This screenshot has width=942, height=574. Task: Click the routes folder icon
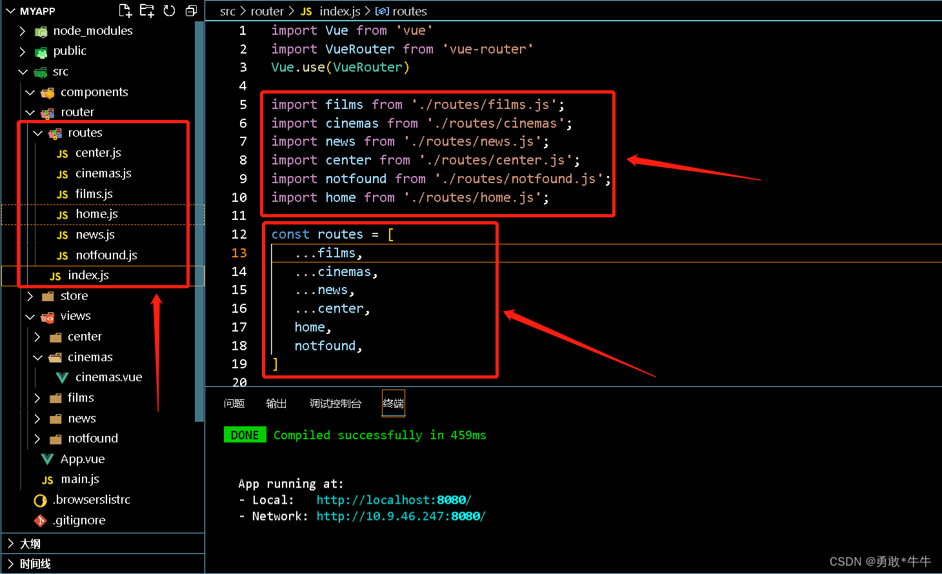coord(55,133)
